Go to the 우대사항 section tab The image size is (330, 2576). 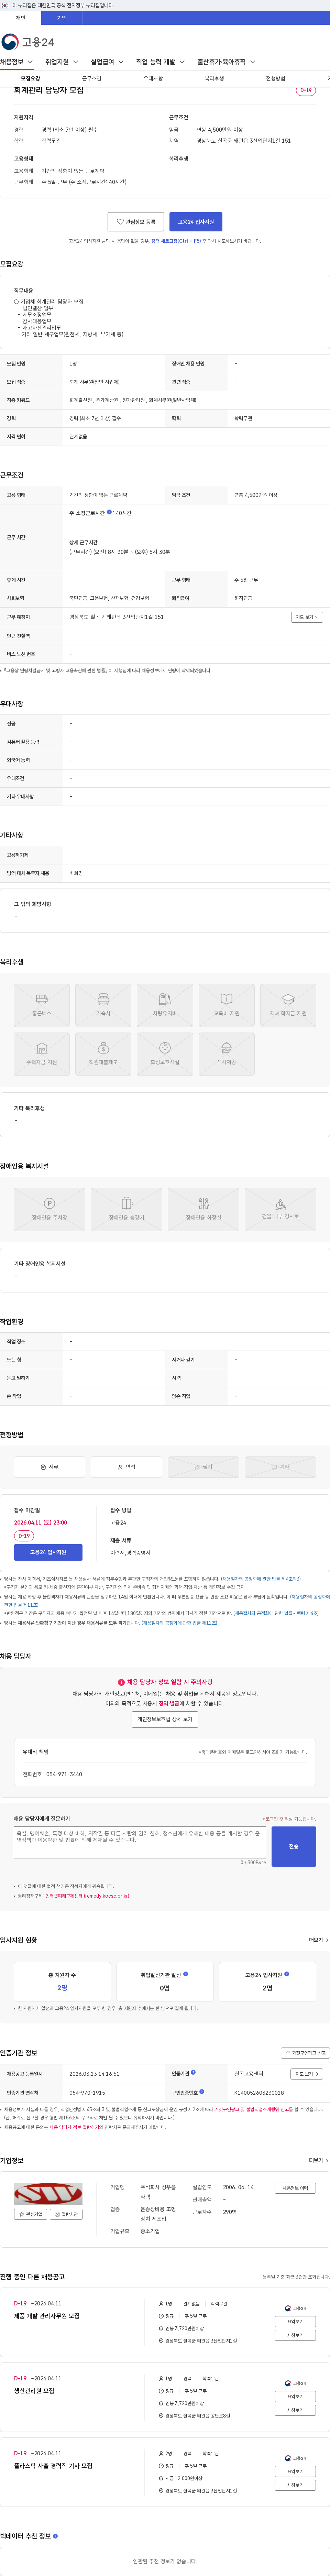153,78
